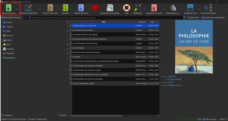
Task: Click the Ajouter des livres icon
Action: click(x=9, y=8)
